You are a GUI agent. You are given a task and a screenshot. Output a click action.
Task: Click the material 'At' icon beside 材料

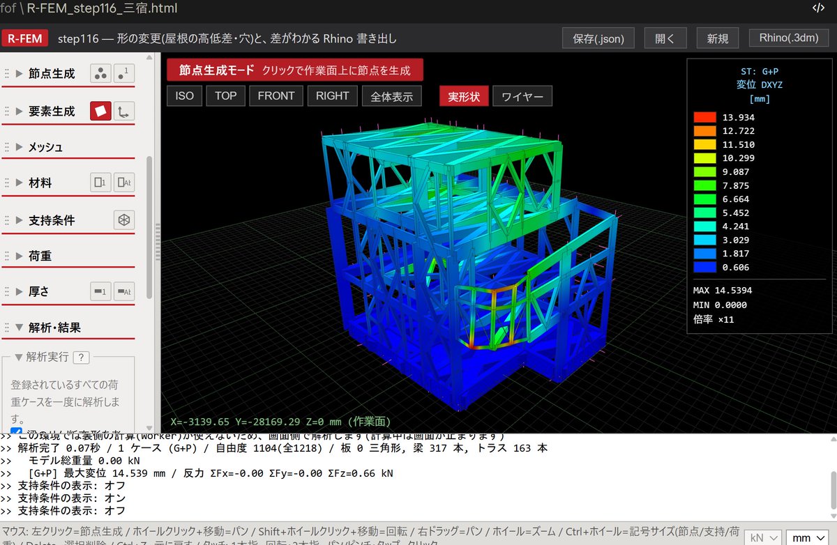pos(124,183)
